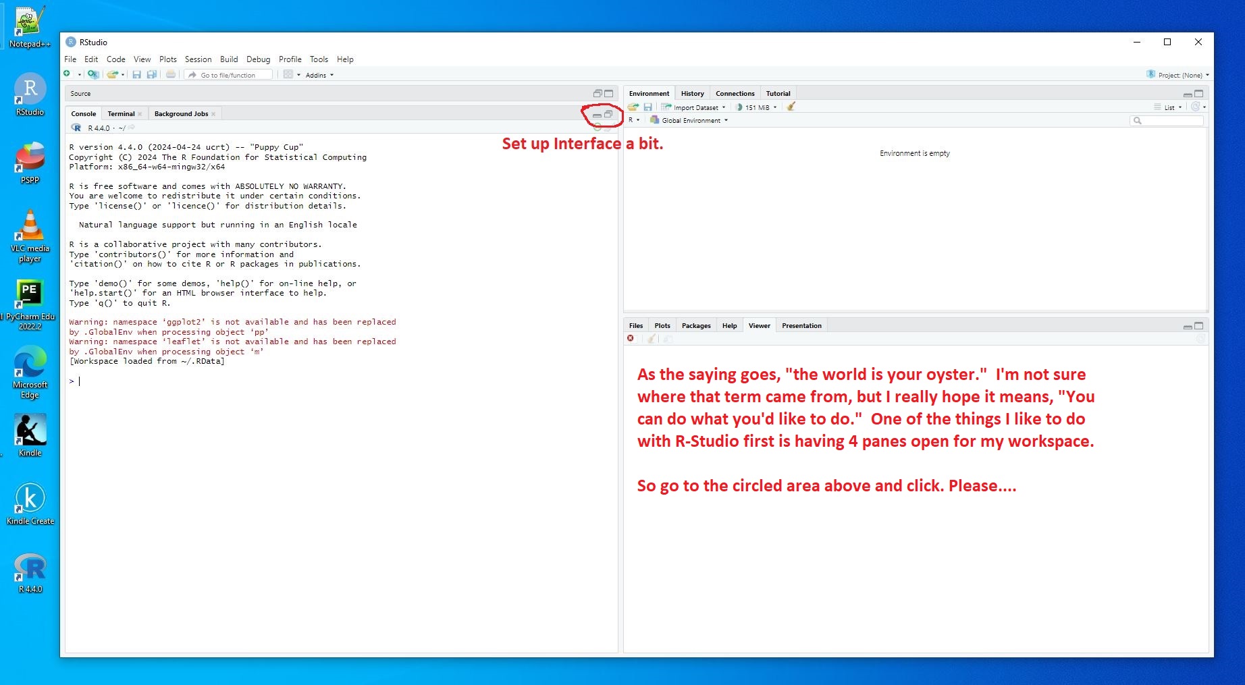Click the New File plus icon
The width and height of the screenshot is (1245, 685).
68,74
